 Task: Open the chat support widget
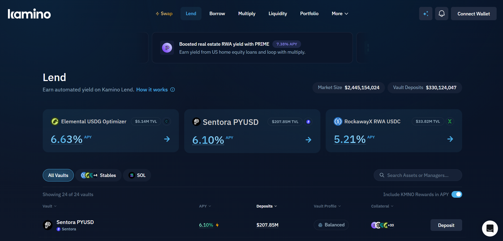coord(490,229)
